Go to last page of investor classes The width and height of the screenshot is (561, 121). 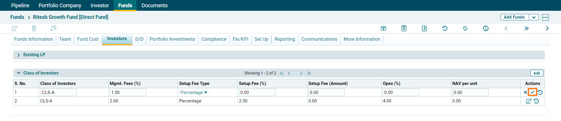309,73
